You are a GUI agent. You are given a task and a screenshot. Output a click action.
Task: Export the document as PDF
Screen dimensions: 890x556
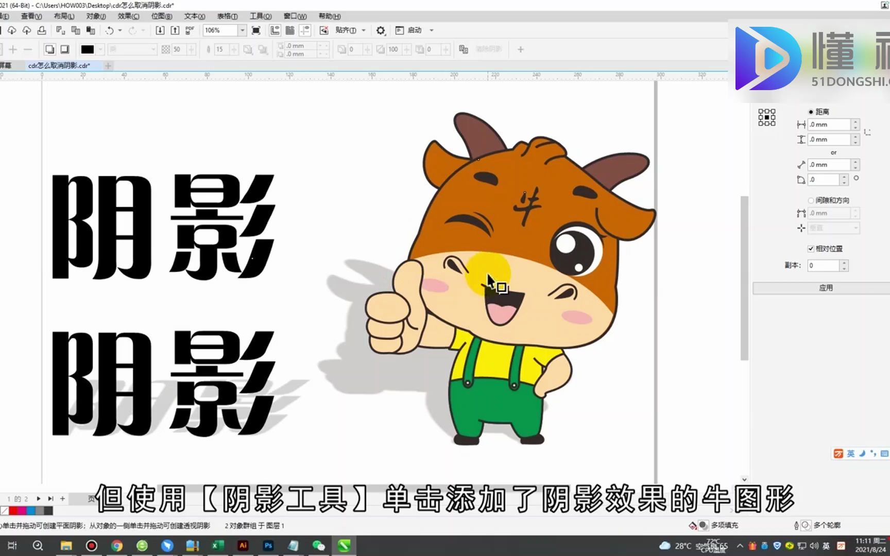[x=189, y=30]
